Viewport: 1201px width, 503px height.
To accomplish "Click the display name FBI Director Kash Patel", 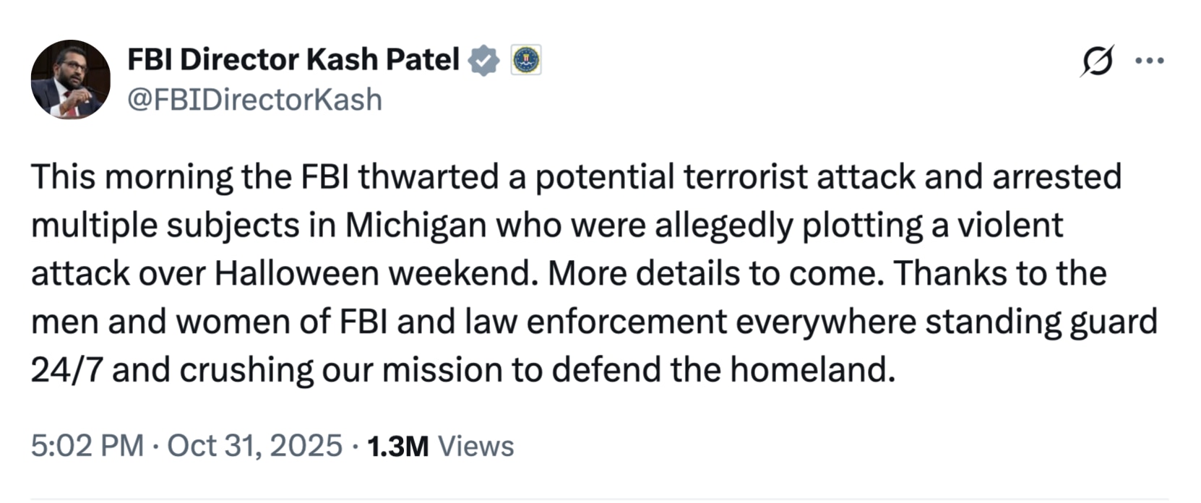I will click(293, 60).
